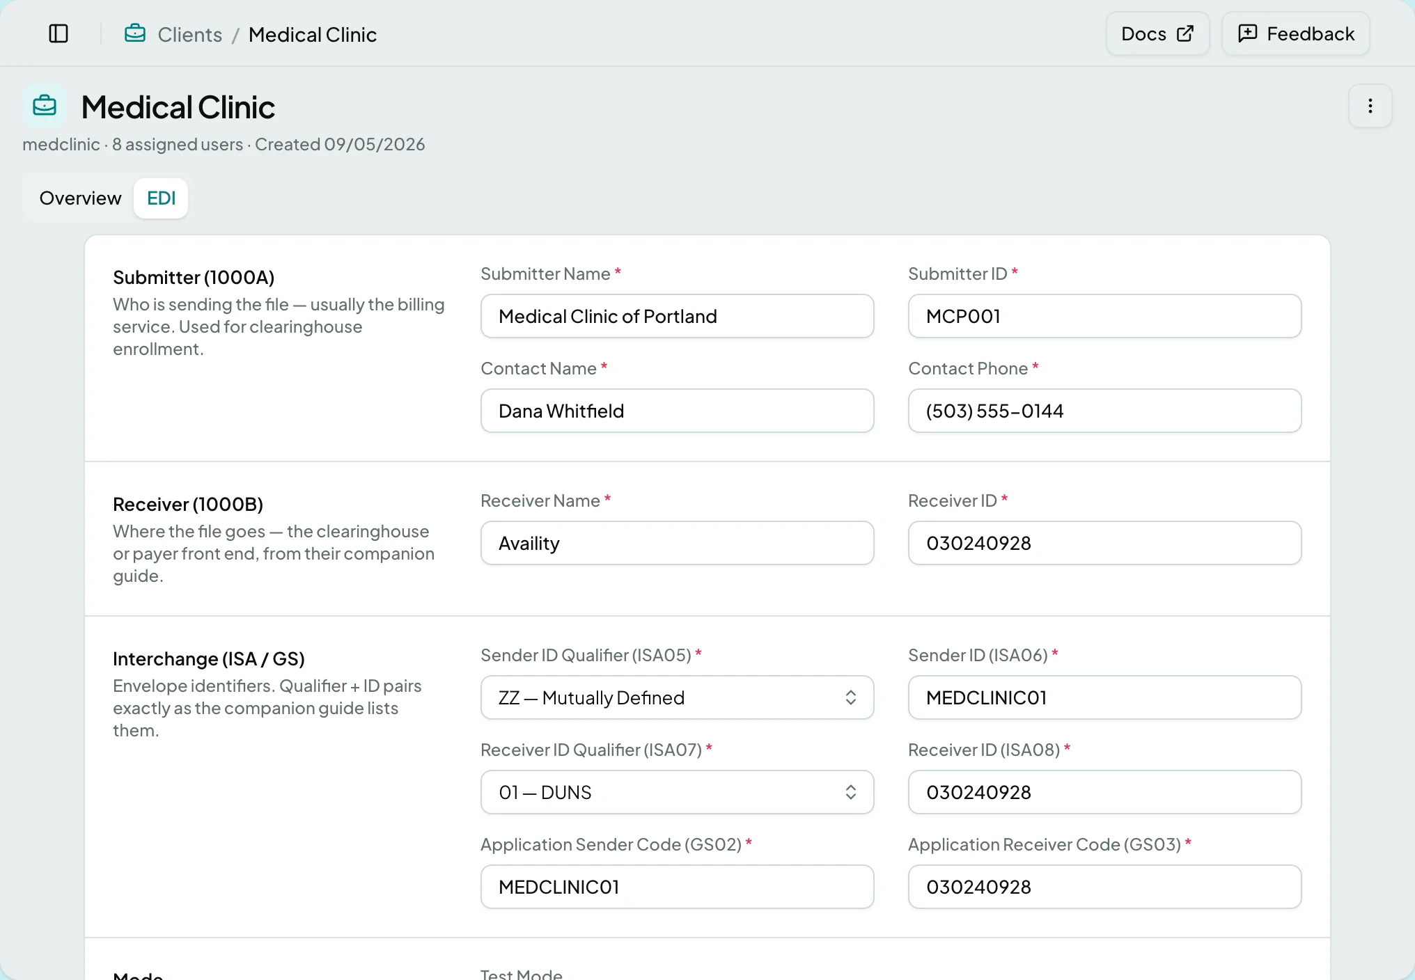Click the Receiver (1000B) section heading
The height and width of the screenshot is (980, 1415).
[188, 504]
